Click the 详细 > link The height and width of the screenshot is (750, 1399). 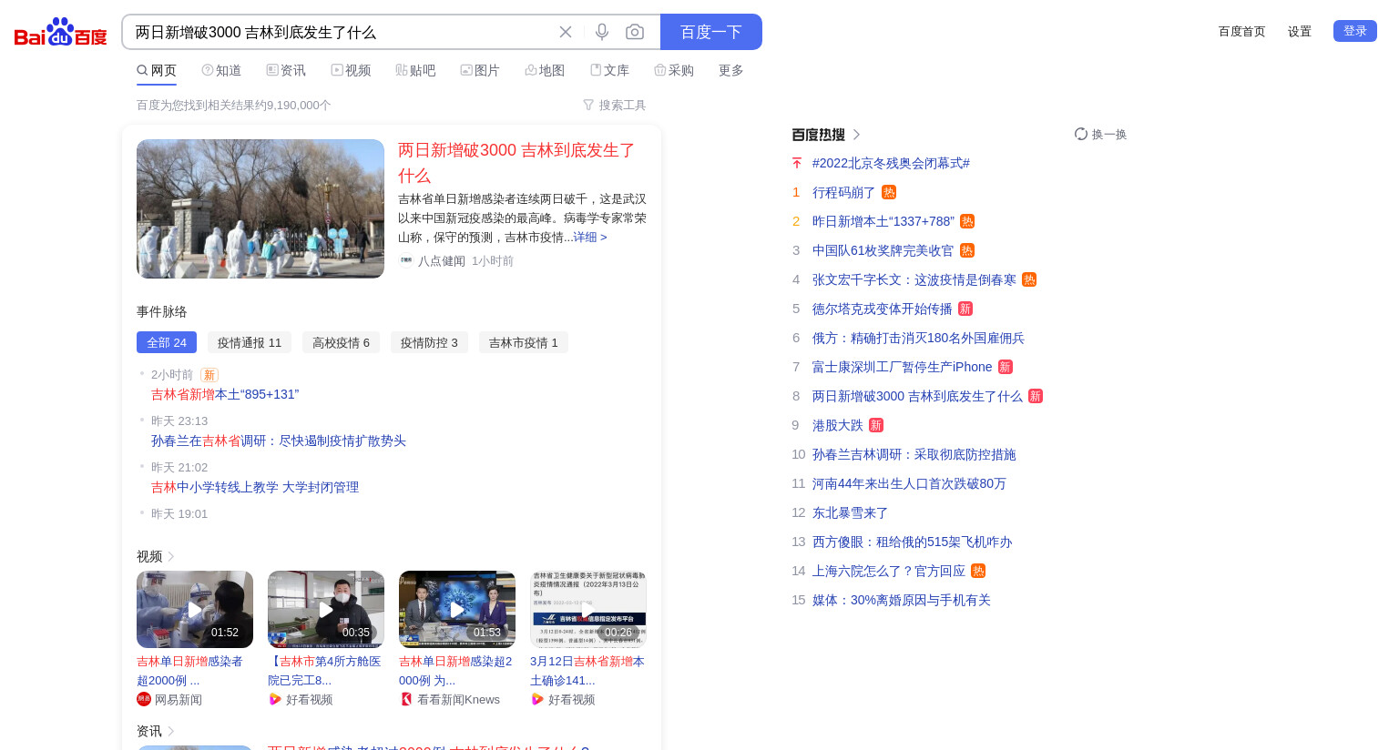[590, 237]
